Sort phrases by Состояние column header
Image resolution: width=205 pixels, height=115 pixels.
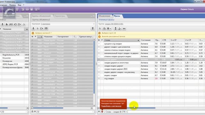[147, 40]
